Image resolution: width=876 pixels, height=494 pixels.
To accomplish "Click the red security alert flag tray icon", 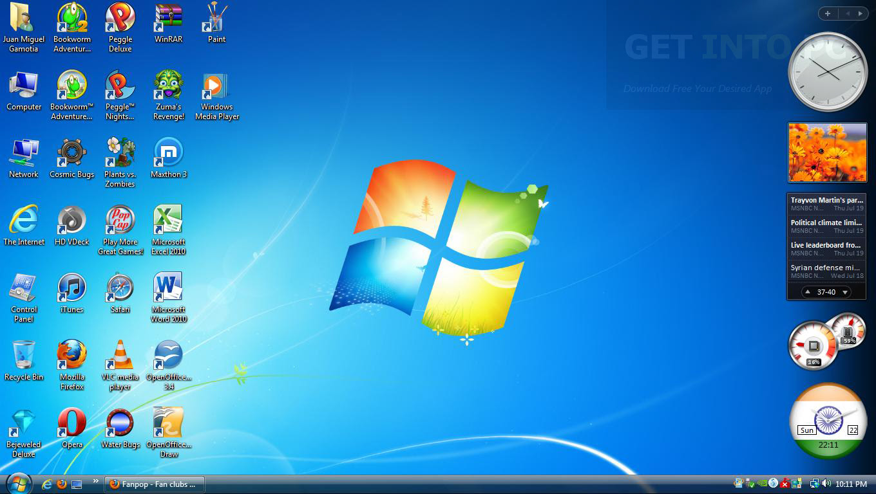I will 785,483.
